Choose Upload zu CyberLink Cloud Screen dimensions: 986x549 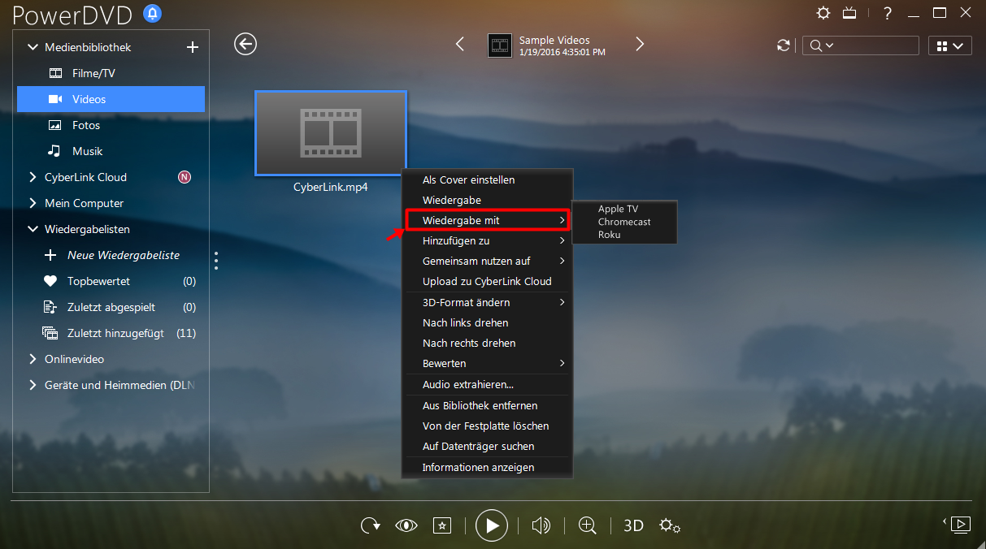click(488, 281)
